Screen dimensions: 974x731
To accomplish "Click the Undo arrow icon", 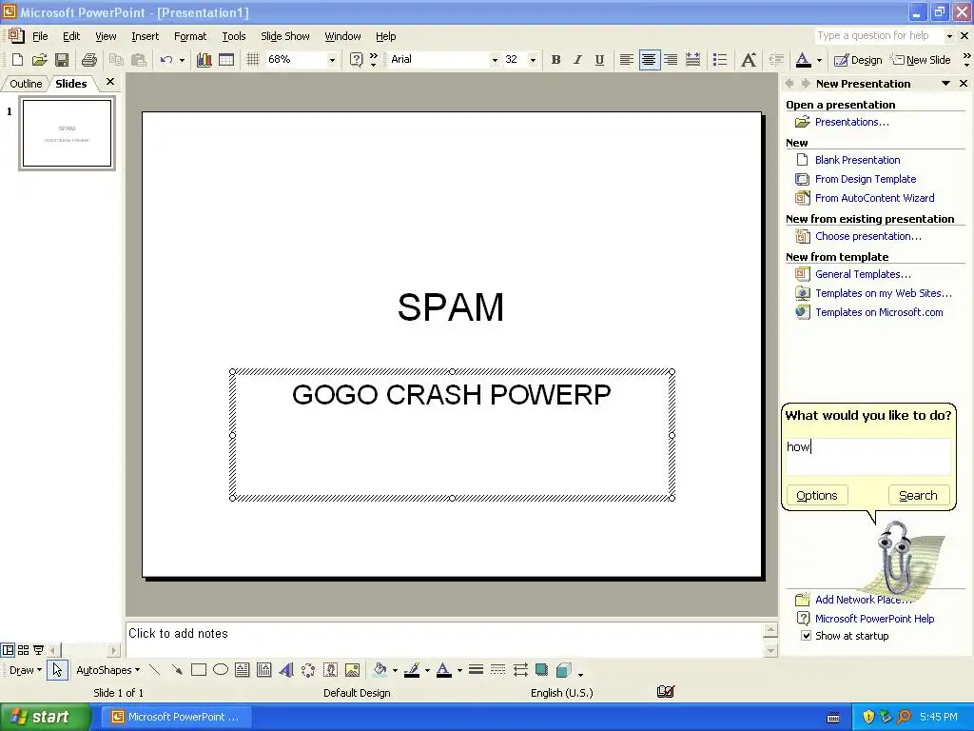I will coord(166,60).
